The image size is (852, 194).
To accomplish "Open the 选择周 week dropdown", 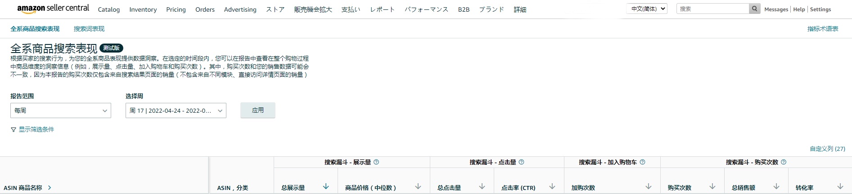I will pyautogui.click(x=176, y=110).
